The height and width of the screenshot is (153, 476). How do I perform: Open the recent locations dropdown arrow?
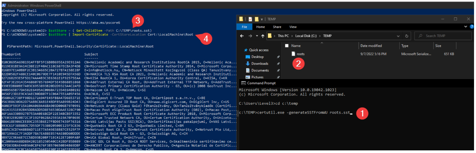257,36
